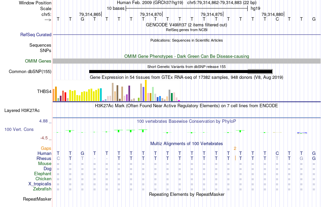Click 'Short Genetic Variants from dbSNP' title

[187, 67]
